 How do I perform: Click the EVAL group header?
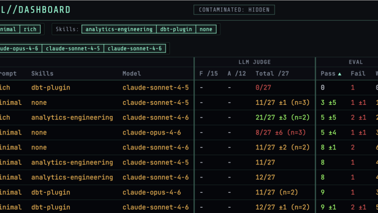tap(356, 62)
